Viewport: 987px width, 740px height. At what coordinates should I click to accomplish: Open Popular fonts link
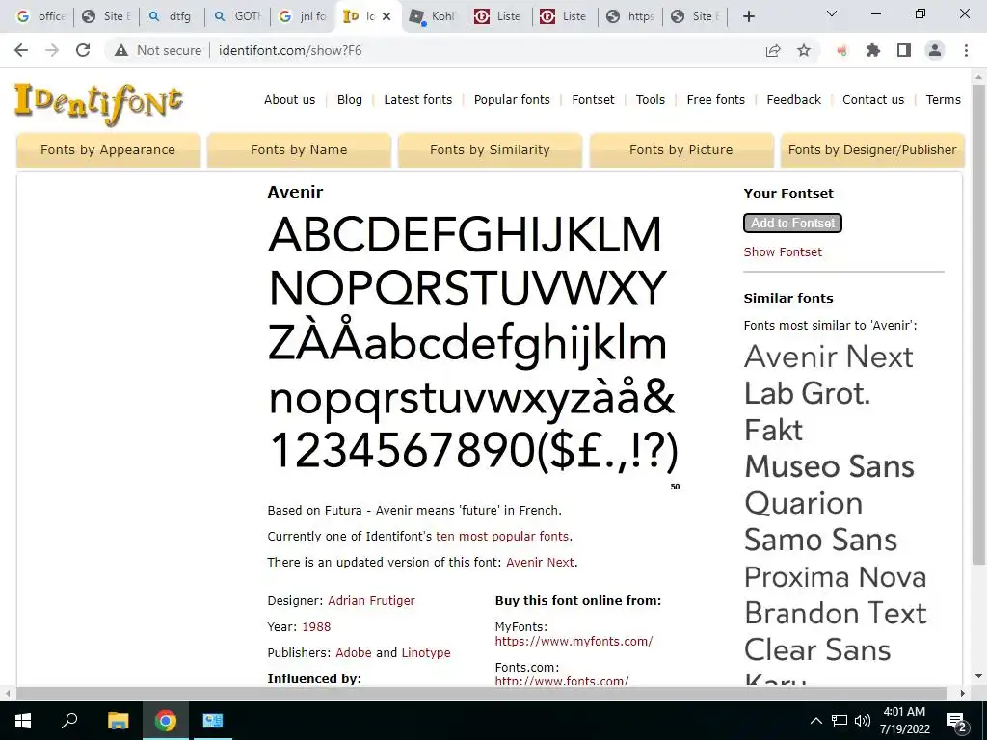512,99
